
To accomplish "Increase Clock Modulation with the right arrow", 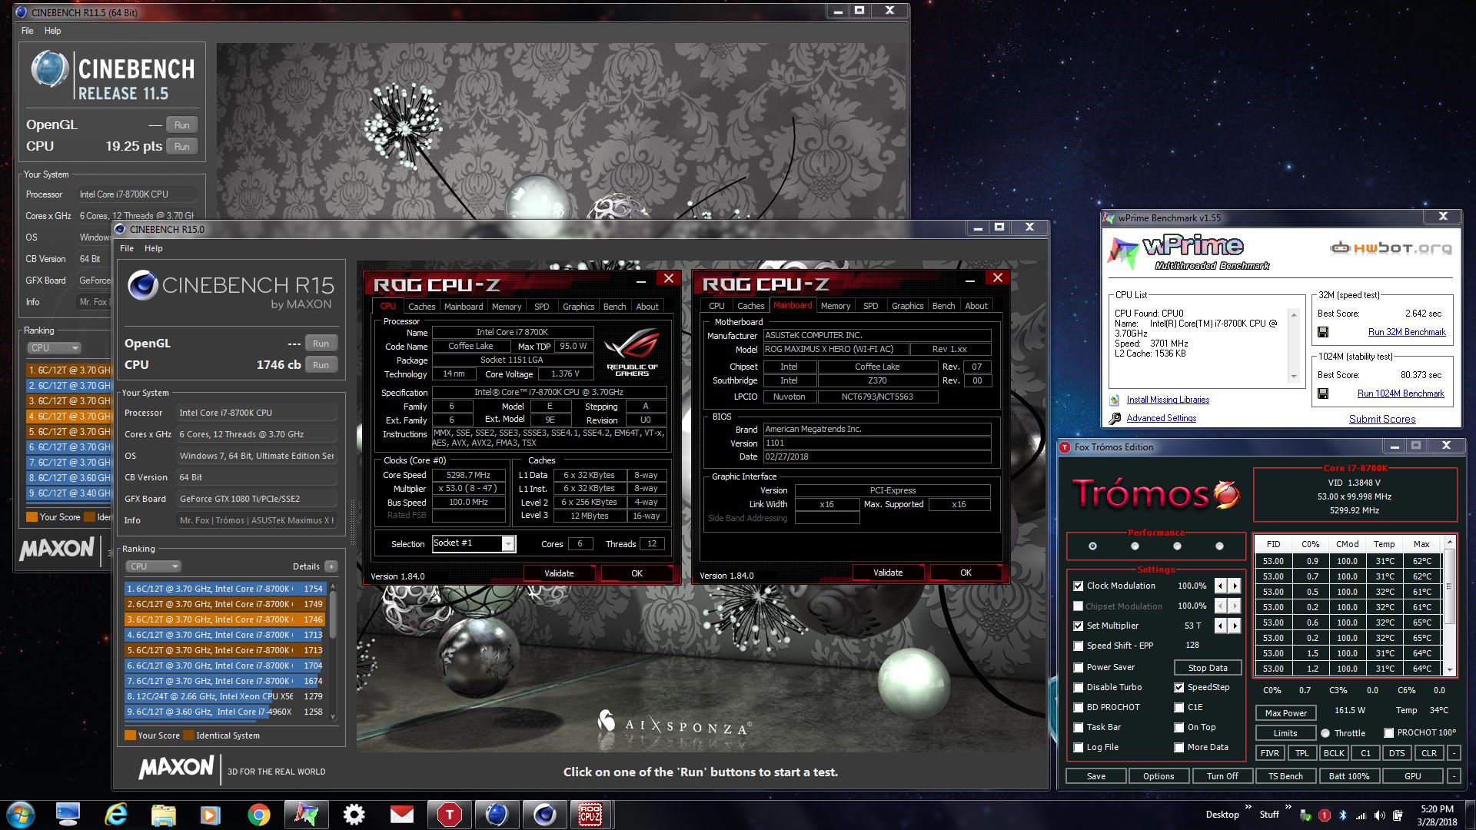I will click(x=1235, y=586).
